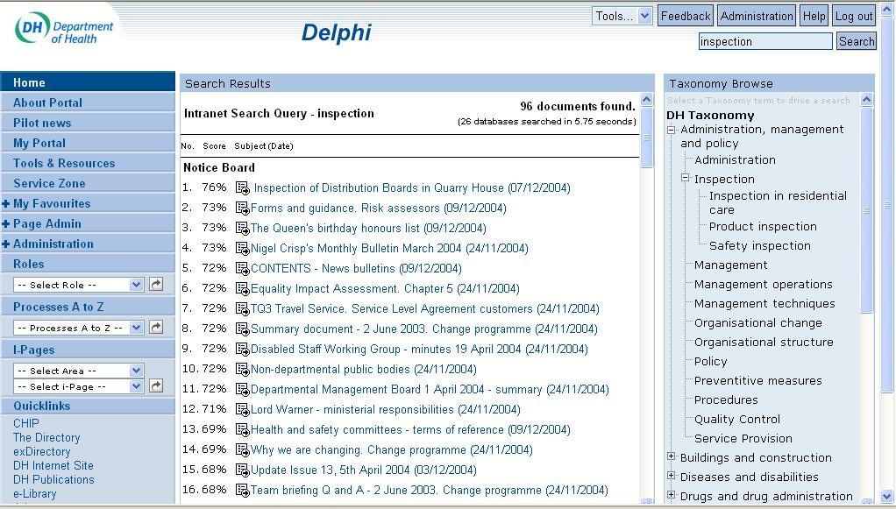The width and height of the screenshot is (896, 509).
Task: Click the Search Results panel scrollbar thumb
Action: 647,137
